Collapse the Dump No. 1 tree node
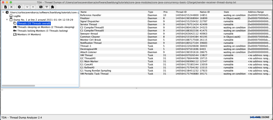Screen dimensions: 273x120 (7, 20)
